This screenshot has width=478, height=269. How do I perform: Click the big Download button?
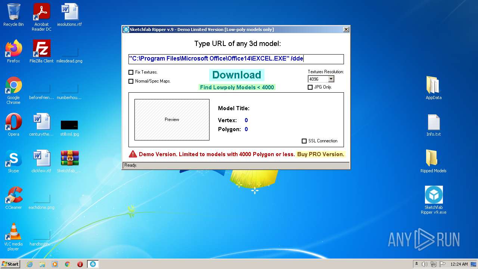click(236, 75)
